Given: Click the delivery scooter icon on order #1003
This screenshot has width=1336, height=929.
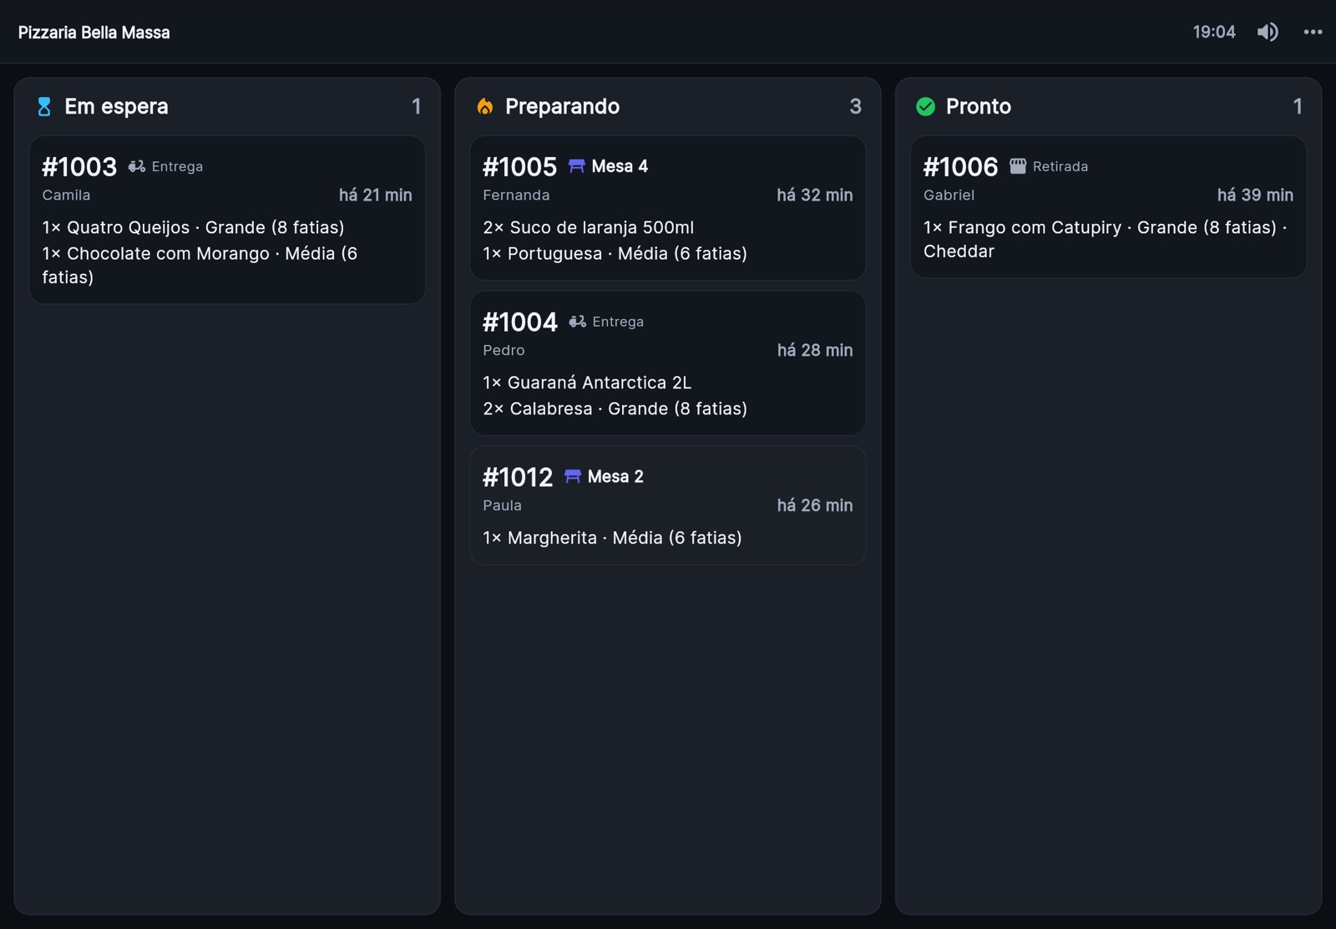Looking at the screenshot, I should pos(137,166).
